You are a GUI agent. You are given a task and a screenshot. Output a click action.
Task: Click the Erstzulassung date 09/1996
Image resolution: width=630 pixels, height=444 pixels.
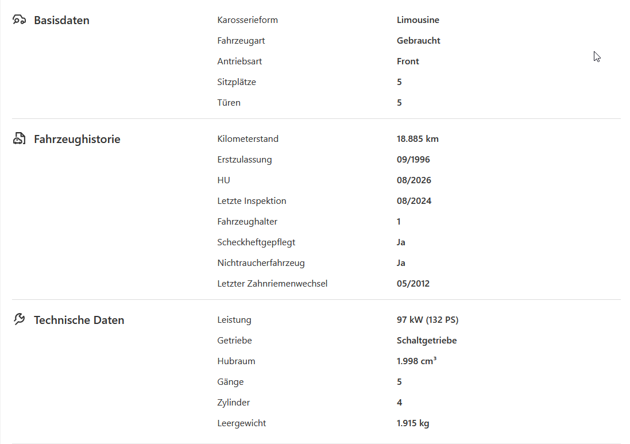point(413,160)
